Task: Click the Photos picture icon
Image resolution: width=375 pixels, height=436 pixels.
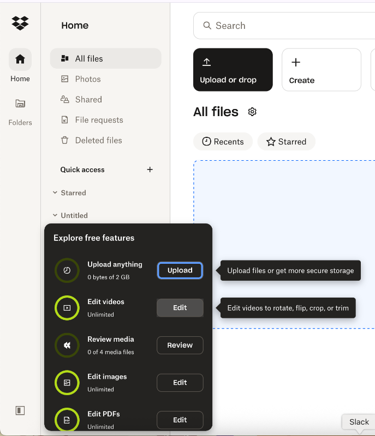Action: click(64, 79)
